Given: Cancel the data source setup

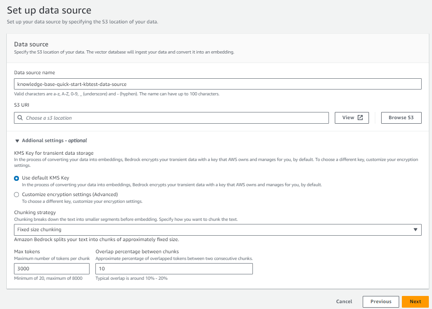Looking at the screenshot, I should coord(344,301).
